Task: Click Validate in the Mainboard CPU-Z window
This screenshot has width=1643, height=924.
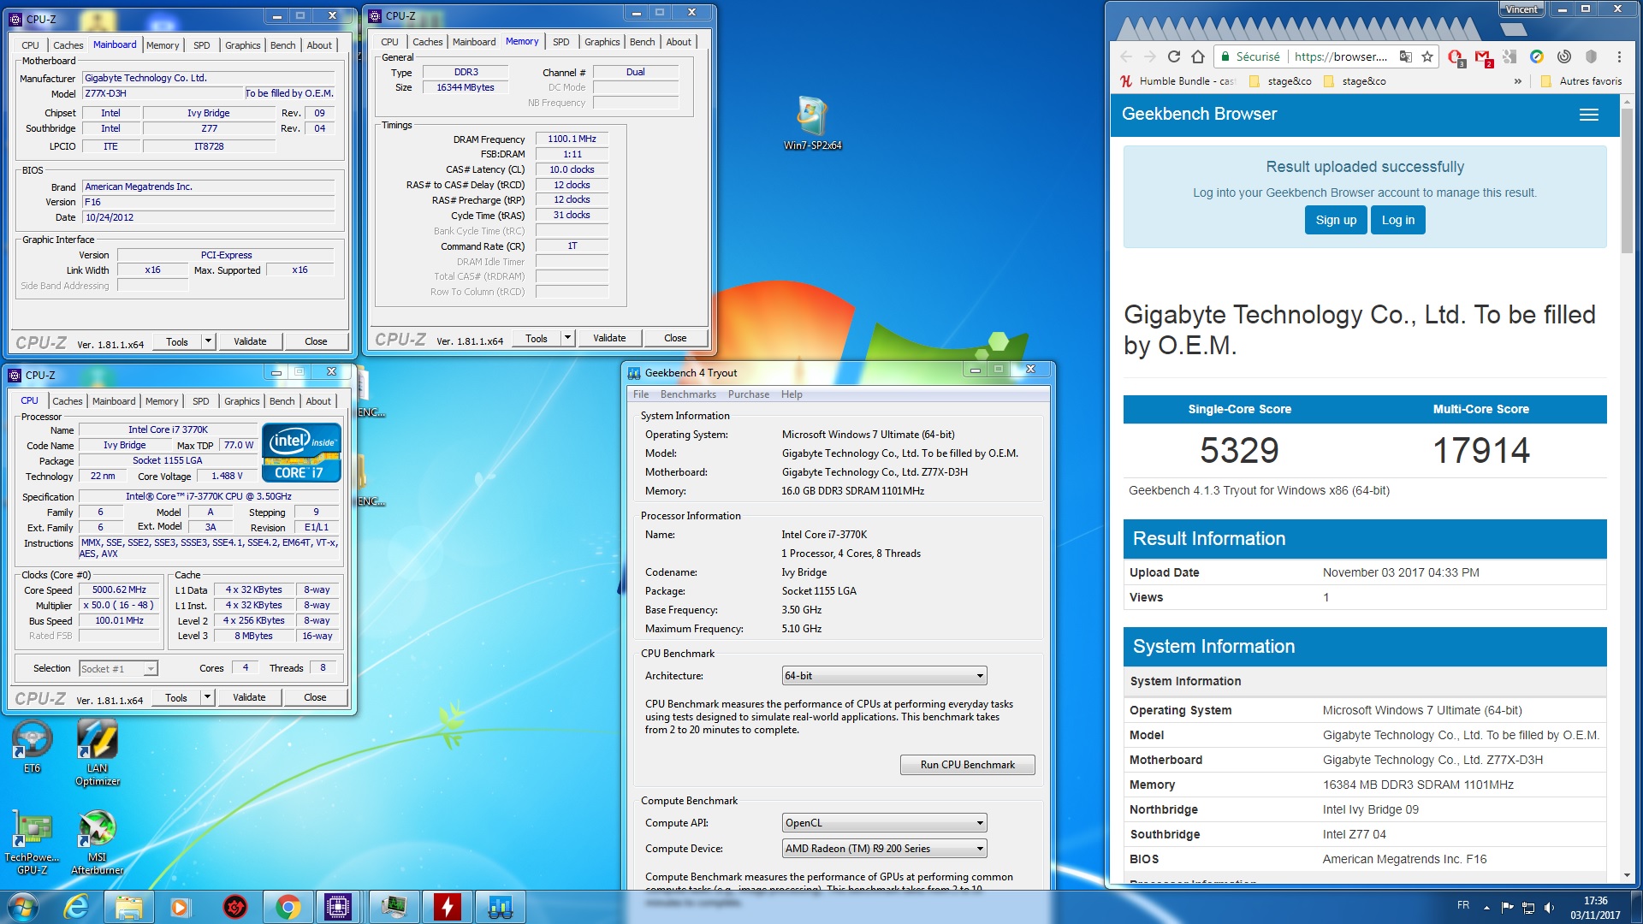Action: pos(250,341)
